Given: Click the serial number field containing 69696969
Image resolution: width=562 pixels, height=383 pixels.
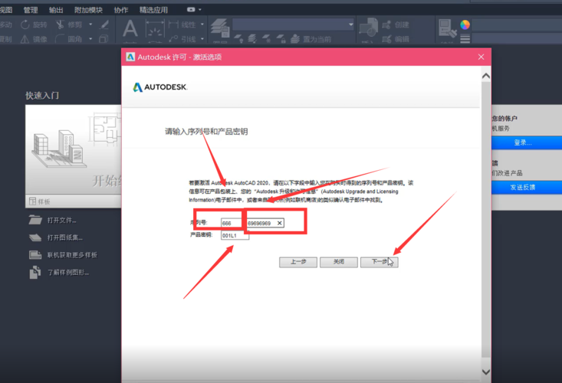Looking at the screenshot, I should (265, 223).
